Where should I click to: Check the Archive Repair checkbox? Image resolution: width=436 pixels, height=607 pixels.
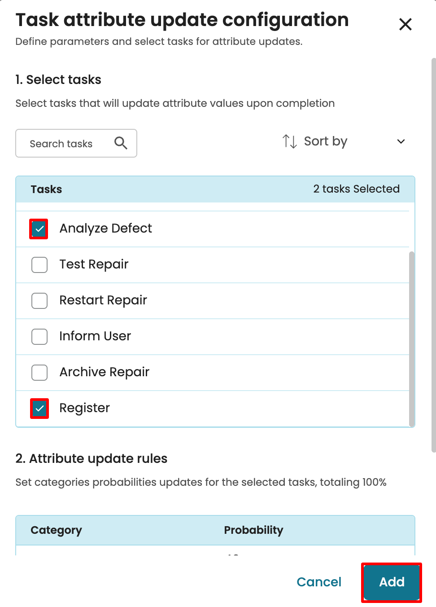click(39, 373)
